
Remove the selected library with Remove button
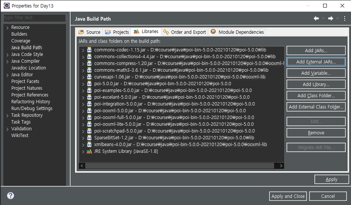pyautogui.click(x=316, y=133)
